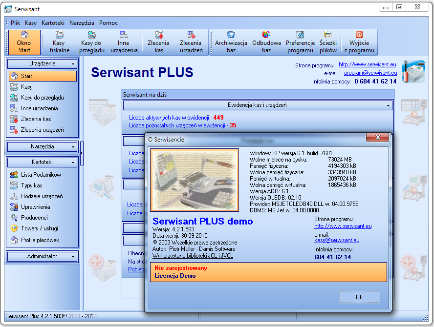Collapse Ewidencja kas i urządzeń section

coord(258,105)
